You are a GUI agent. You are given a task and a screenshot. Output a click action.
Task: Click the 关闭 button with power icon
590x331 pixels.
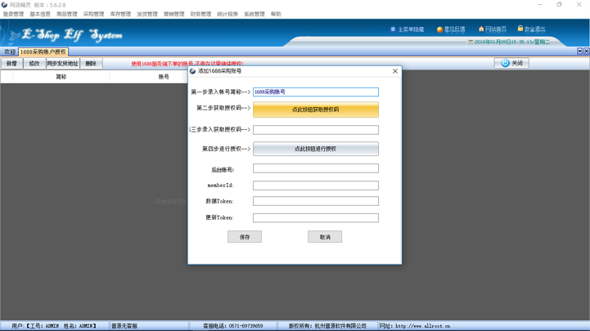511,63
